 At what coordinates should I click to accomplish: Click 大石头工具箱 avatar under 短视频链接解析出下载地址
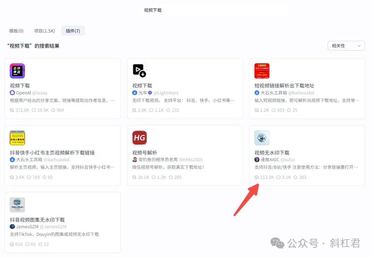tap(257, 93)
